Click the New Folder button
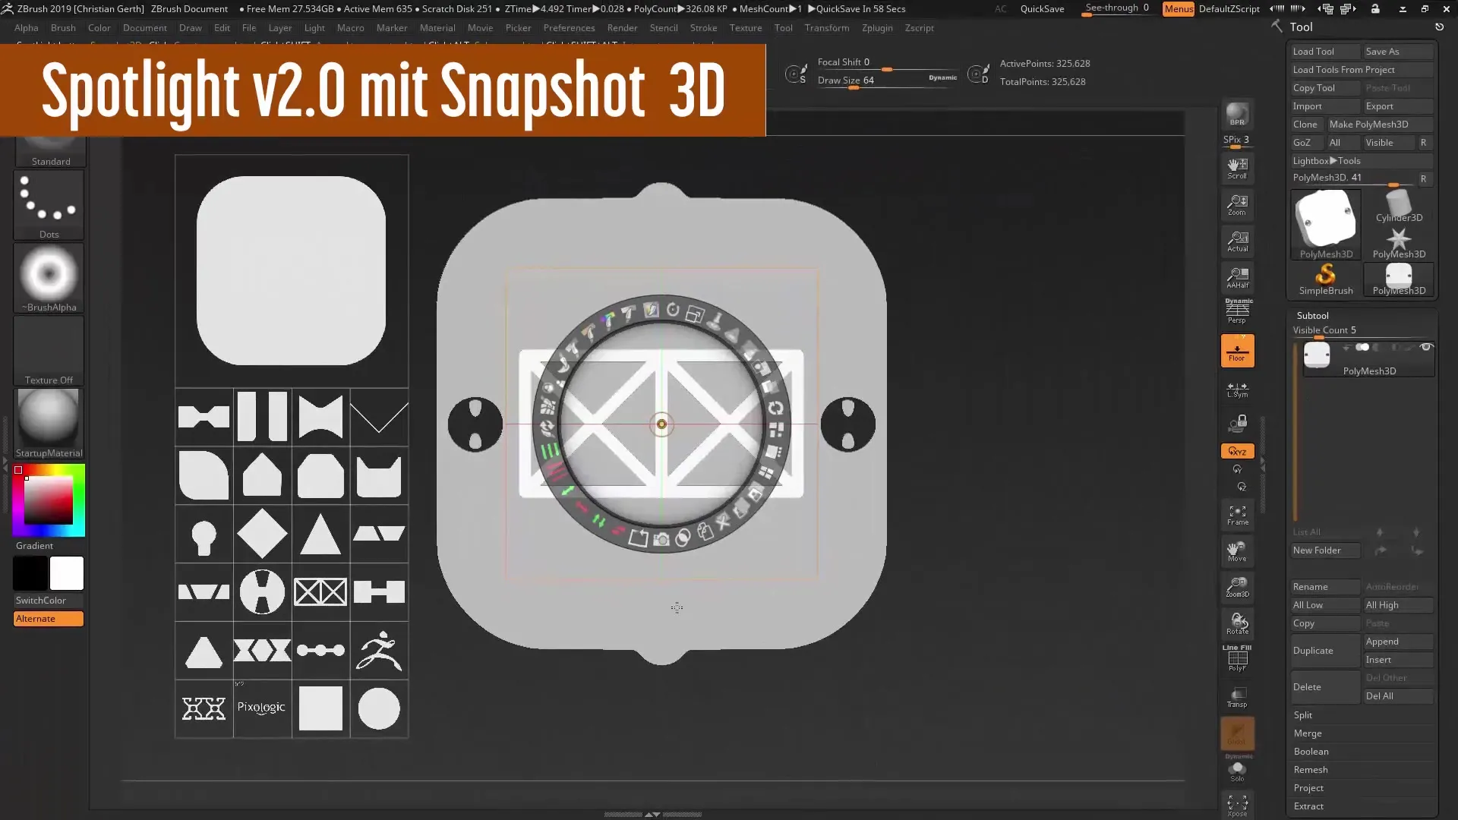This screenshot has height=820, width=1458. point(1325,550)
